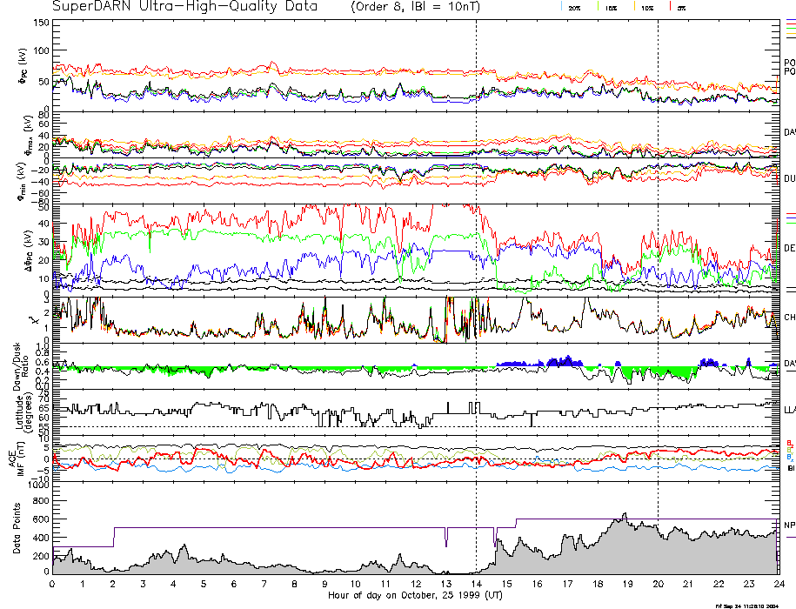The width and height of the screenshot is (796, 609).
Task: Select hour 14 tick label on x-axis
Action: point(476,584)
